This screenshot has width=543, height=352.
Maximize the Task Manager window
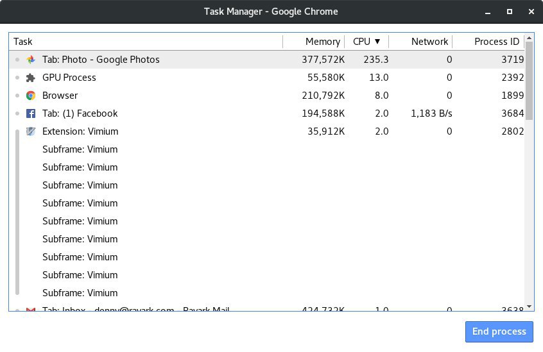click(x=510, y=12)
